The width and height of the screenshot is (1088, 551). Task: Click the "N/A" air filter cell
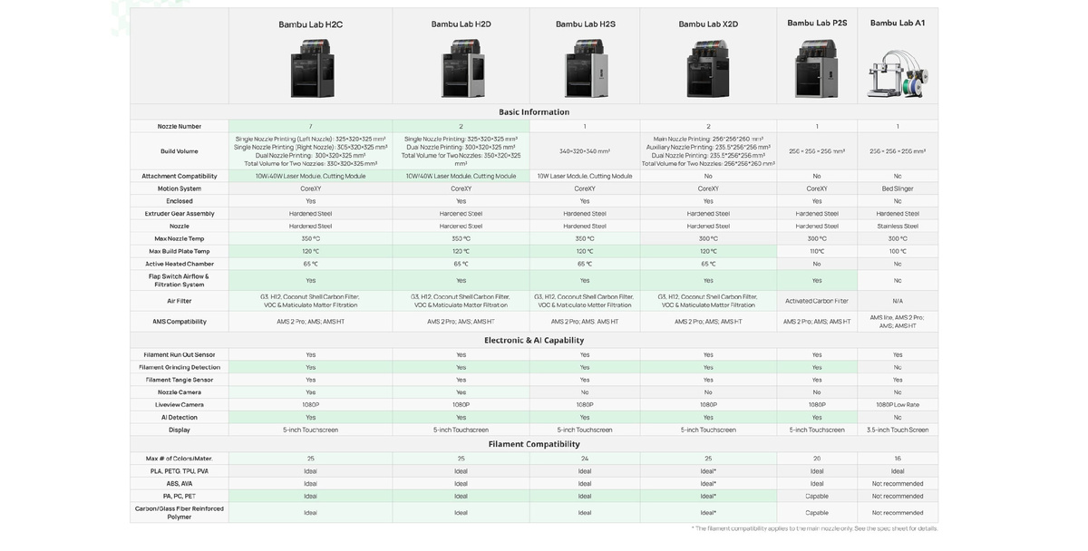(898, 301)
